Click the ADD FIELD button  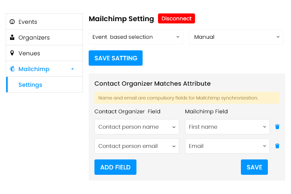coord(115,167)
